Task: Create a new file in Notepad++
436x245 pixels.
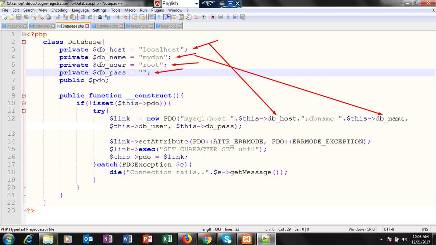Action: coord(4,17)
